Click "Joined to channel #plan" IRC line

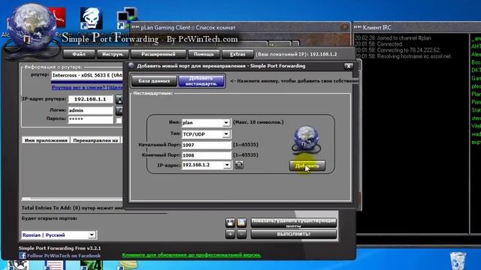[x=392, y=38]
